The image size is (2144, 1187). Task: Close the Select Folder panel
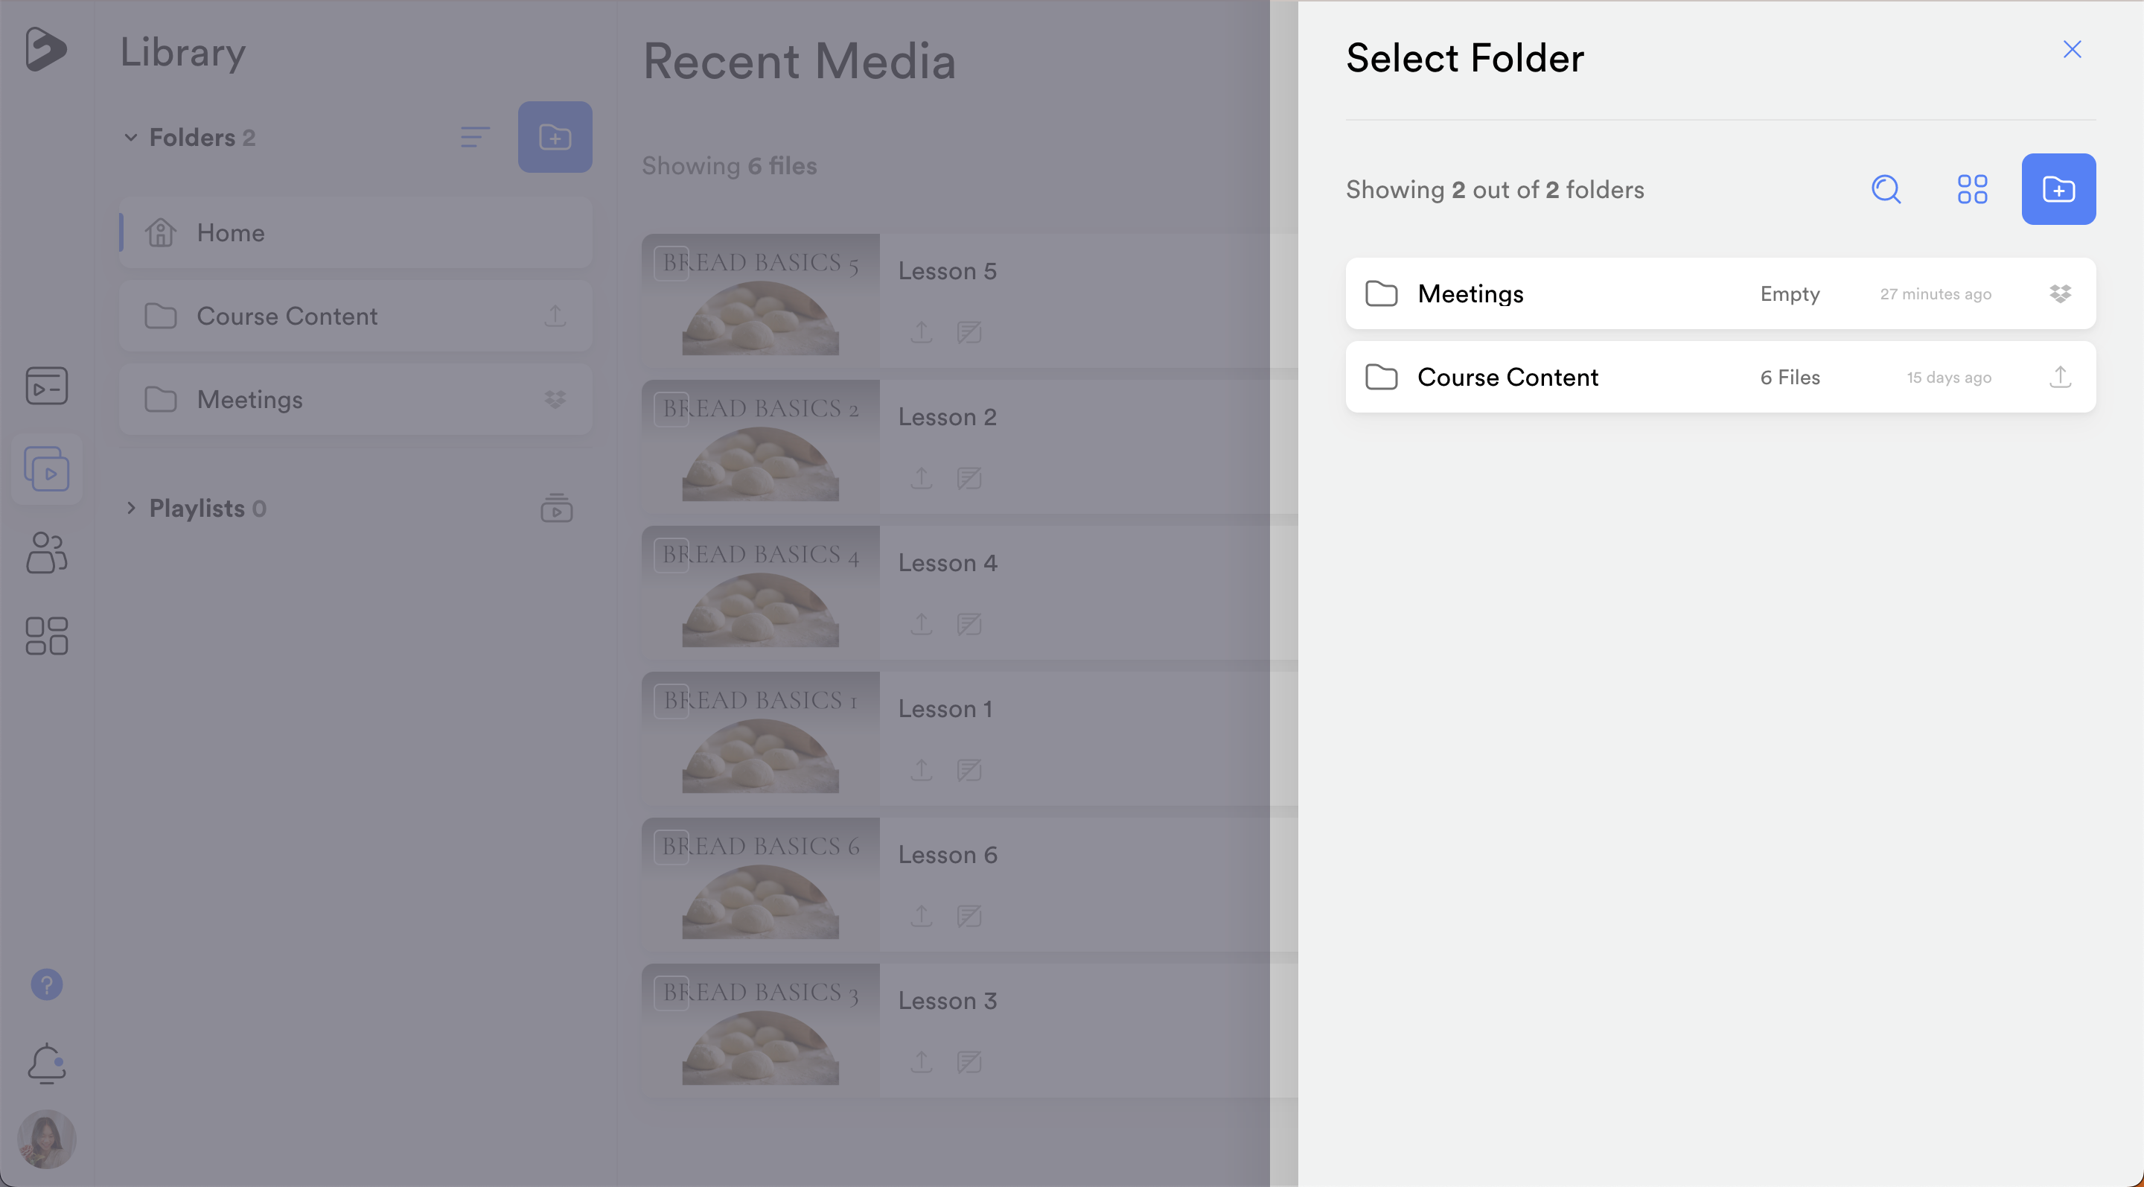(2072, 50)
